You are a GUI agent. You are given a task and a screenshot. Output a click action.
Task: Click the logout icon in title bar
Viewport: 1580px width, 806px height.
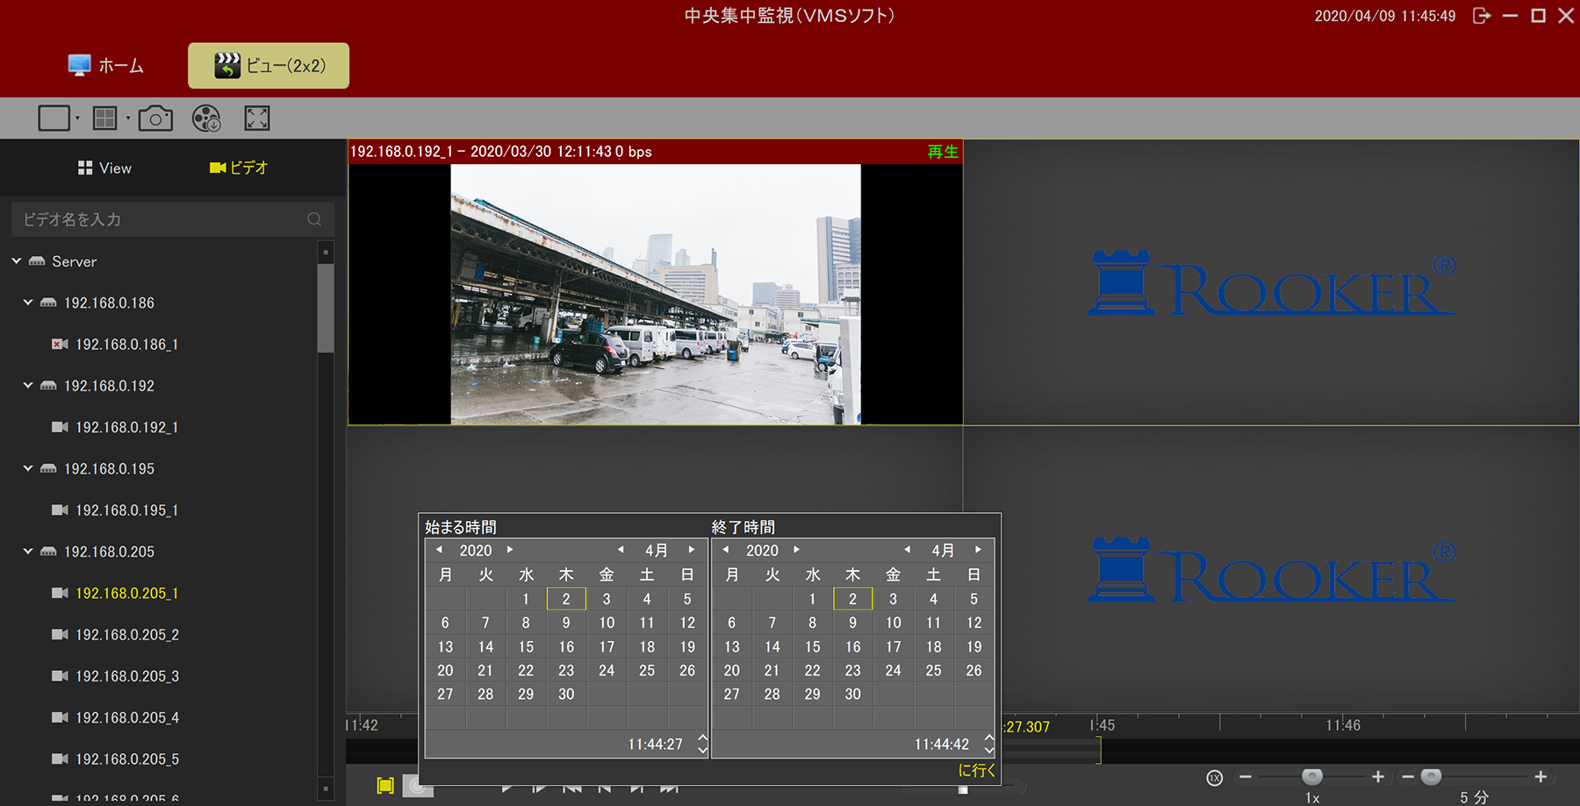[1482, 16]
